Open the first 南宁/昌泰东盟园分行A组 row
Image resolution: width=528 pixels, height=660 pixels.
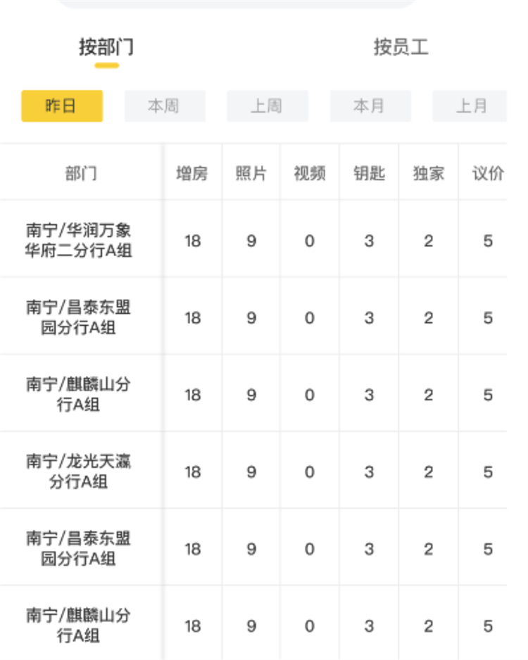(79, 317)
